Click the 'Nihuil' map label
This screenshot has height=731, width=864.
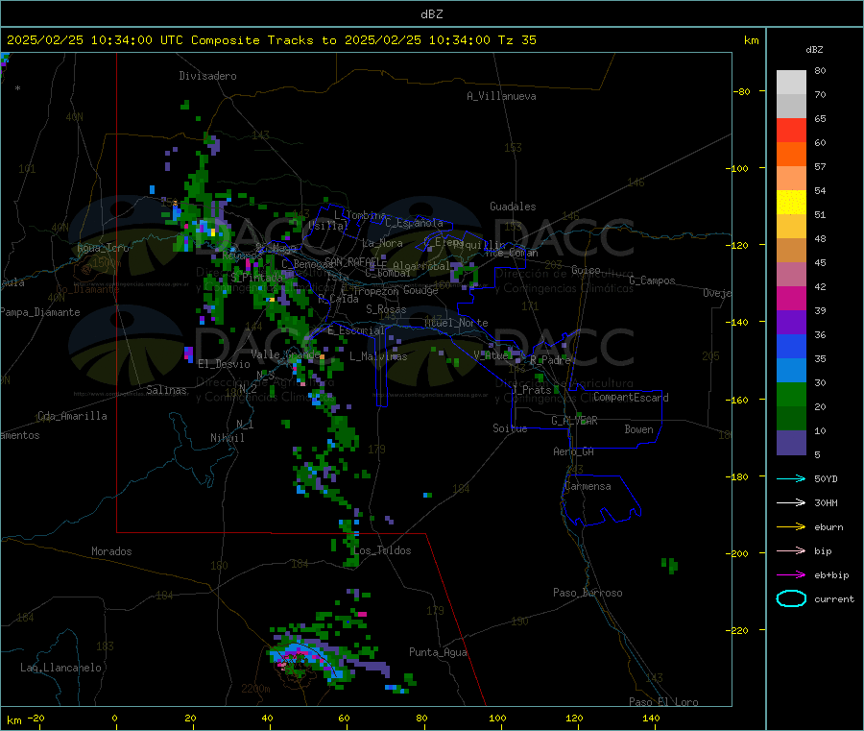coord(227,438)
